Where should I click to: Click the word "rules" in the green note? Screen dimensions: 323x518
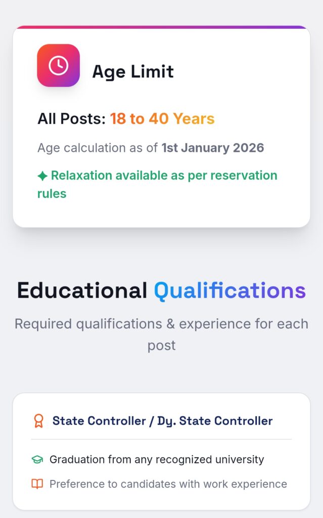(x=52, y=193)
